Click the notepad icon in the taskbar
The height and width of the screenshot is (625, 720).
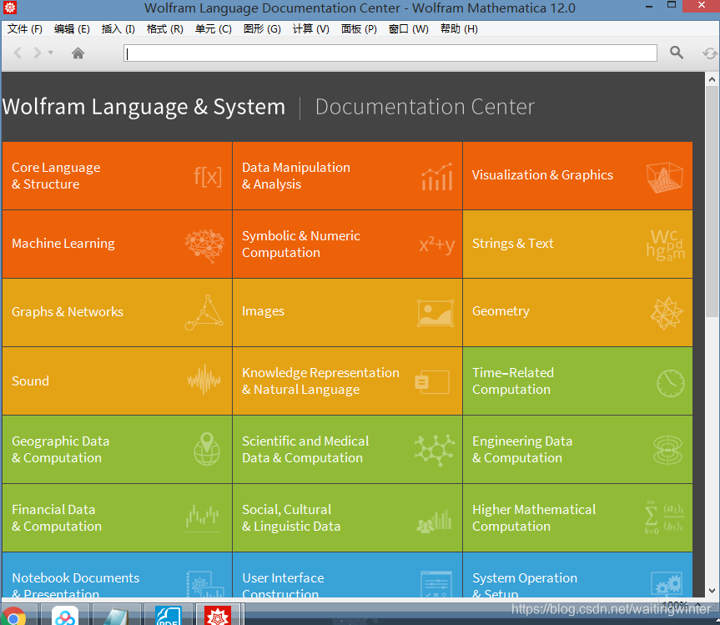pos(116,615)
